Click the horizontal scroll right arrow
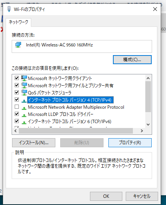The height and width of the screenshot is (205, 166). tap(142, 131)
